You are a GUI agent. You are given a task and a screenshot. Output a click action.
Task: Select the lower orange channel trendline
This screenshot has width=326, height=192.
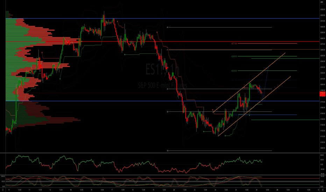pos(254,106)
